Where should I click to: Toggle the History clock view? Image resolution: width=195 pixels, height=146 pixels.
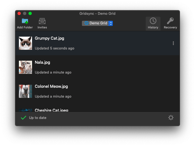[x=153, y=24]
